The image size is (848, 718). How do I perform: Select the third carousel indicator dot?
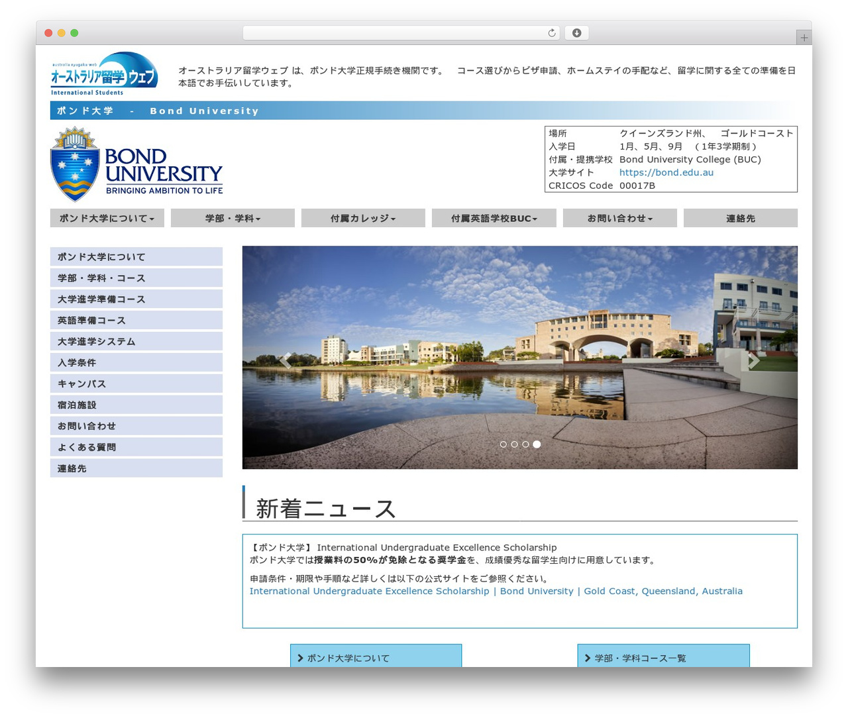click(525, 444)
